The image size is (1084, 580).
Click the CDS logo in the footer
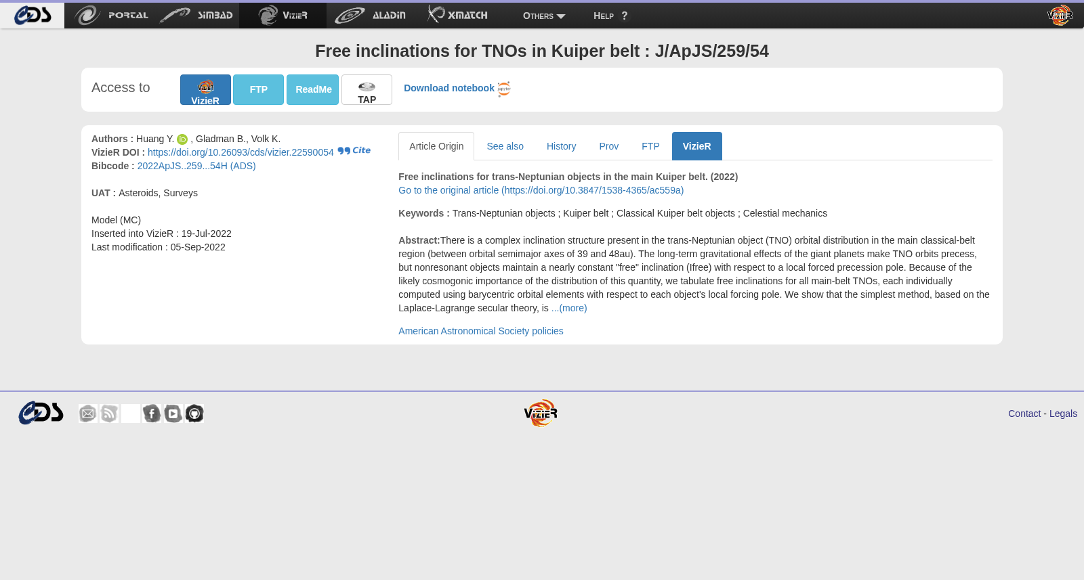[41, 413]
